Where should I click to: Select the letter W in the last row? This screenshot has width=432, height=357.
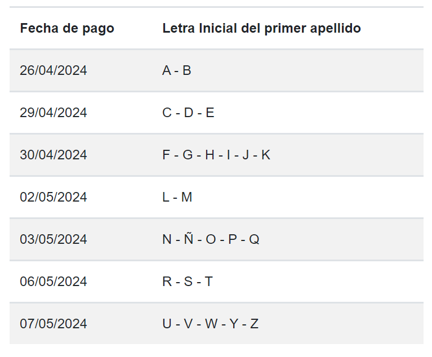coord(211,324)
